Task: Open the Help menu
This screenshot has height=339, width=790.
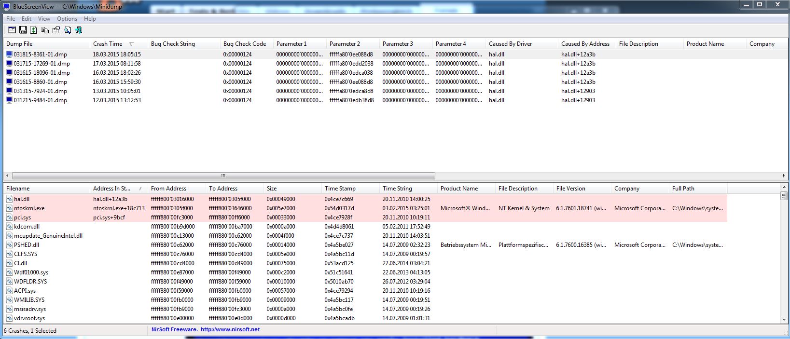Action: click(90, 19)
